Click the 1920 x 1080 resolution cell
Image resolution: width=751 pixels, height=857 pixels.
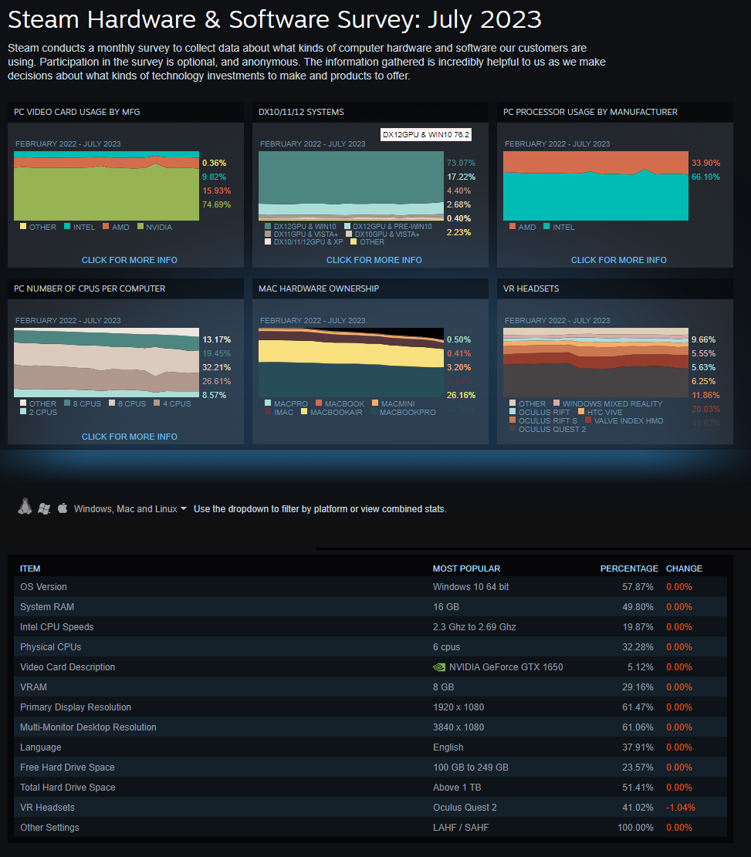click(458, 707)
